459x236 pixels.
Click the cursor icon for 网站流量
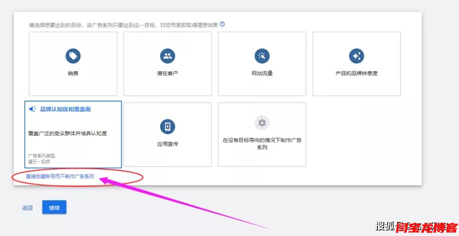[262, 56]
